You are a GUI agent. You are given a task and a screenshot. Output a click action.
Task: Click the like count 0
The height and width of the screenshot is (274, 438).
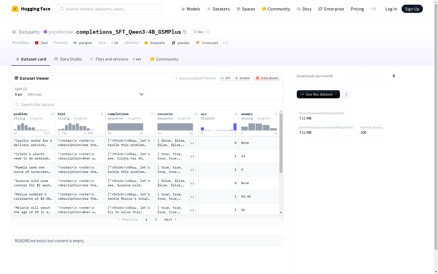(208, 32)
